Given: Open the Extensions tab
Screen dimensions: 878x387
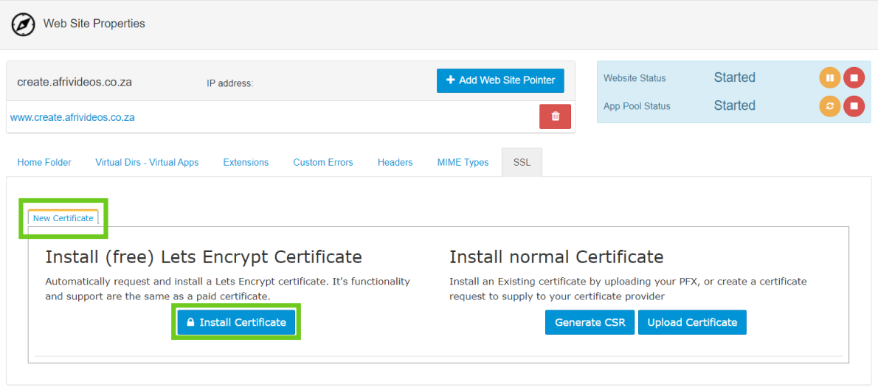Looking at the screenshot, I should click(x=246, y=162).
